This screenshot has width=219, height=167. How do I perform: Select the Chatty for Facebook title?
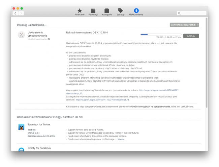pos(39,148)
